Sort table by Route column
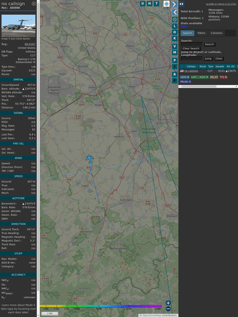Viewport: 238px width, 317px height. coord(203,66)
